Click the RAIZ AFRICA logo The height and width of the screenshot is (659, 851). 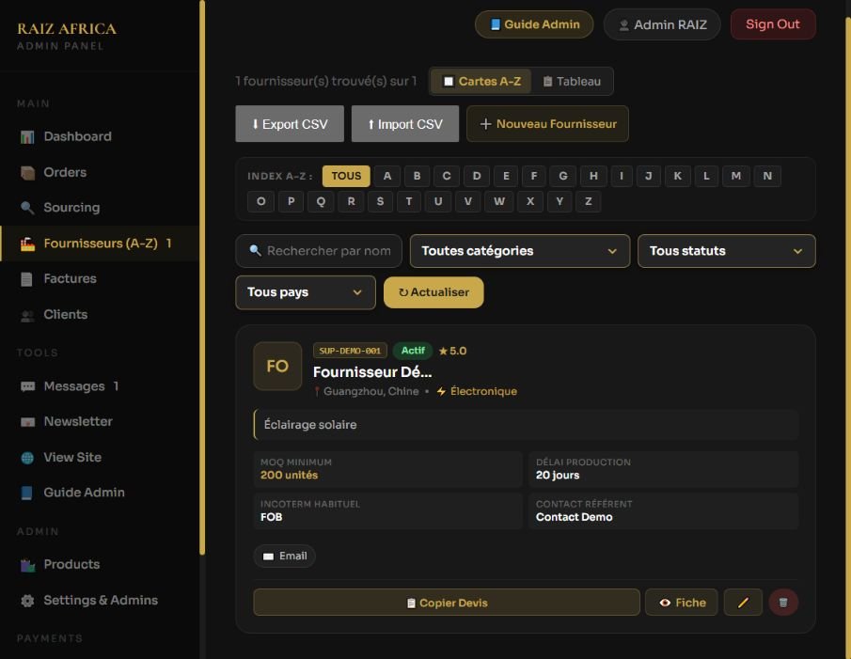pos(67,29)
